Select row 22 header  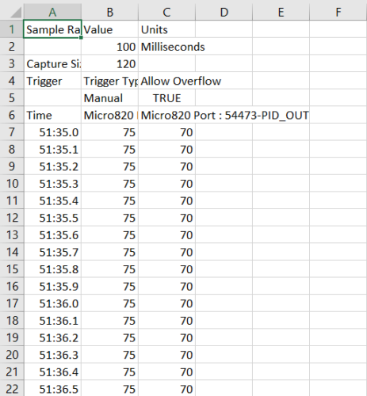[x=12, y=389]
